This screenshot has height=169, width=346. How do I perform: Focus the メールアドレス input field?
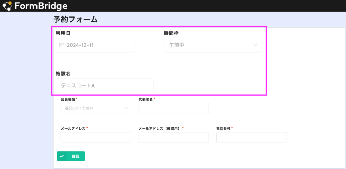96,137
